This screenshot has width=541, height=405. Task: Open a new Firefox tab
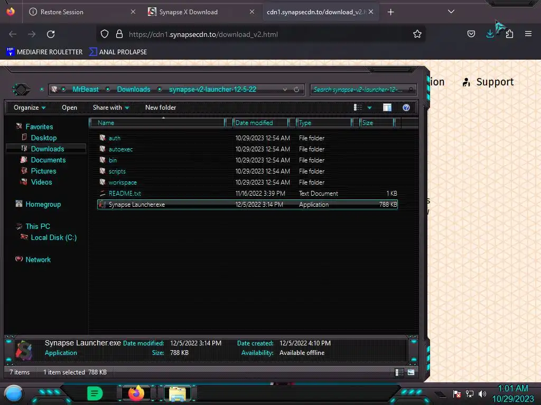pos(390,12)
